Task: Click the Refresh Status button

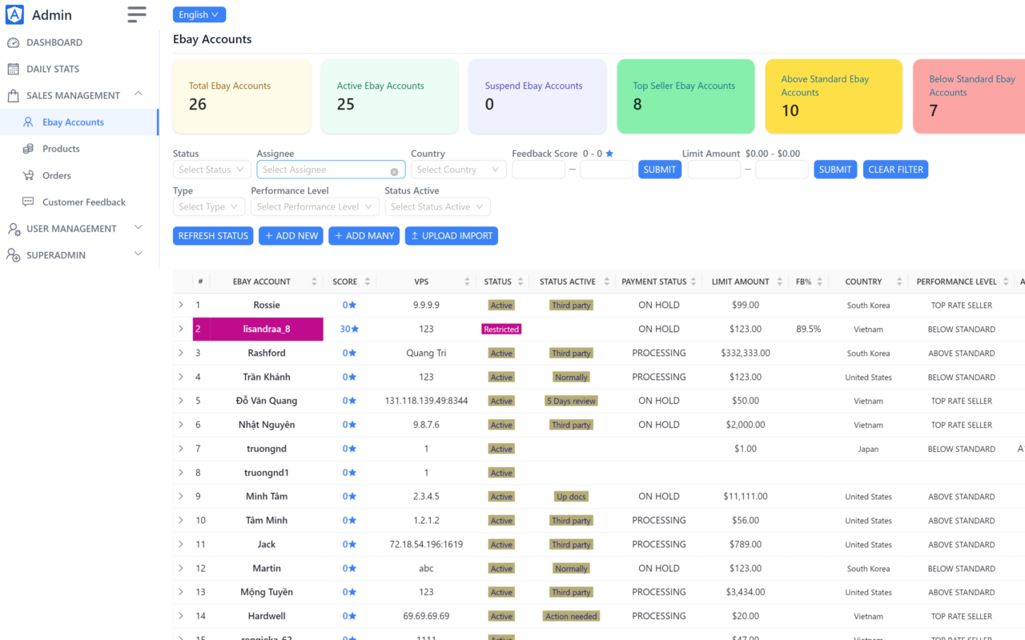Action: coord(213,236)
